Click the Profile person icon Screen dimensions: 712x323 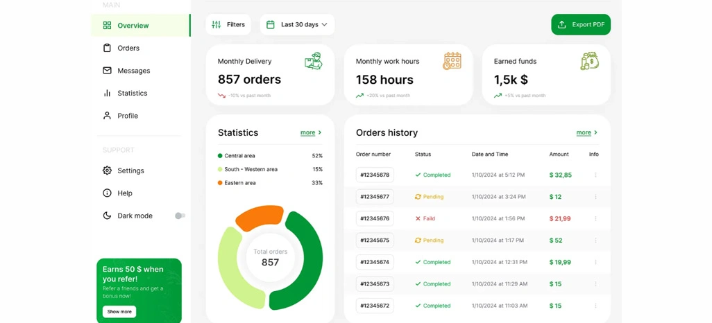pos(107,116)
